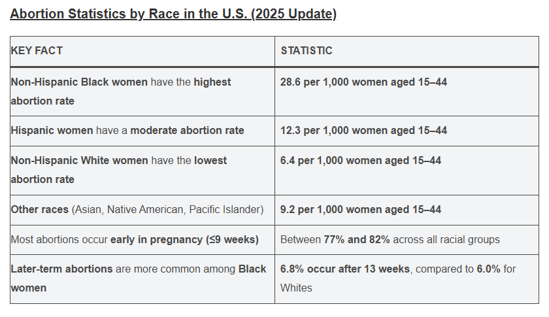The image size is (549, 317).
Task: Select the Non-Hispanic White women lowest rate cell
Action: point(142,170)
